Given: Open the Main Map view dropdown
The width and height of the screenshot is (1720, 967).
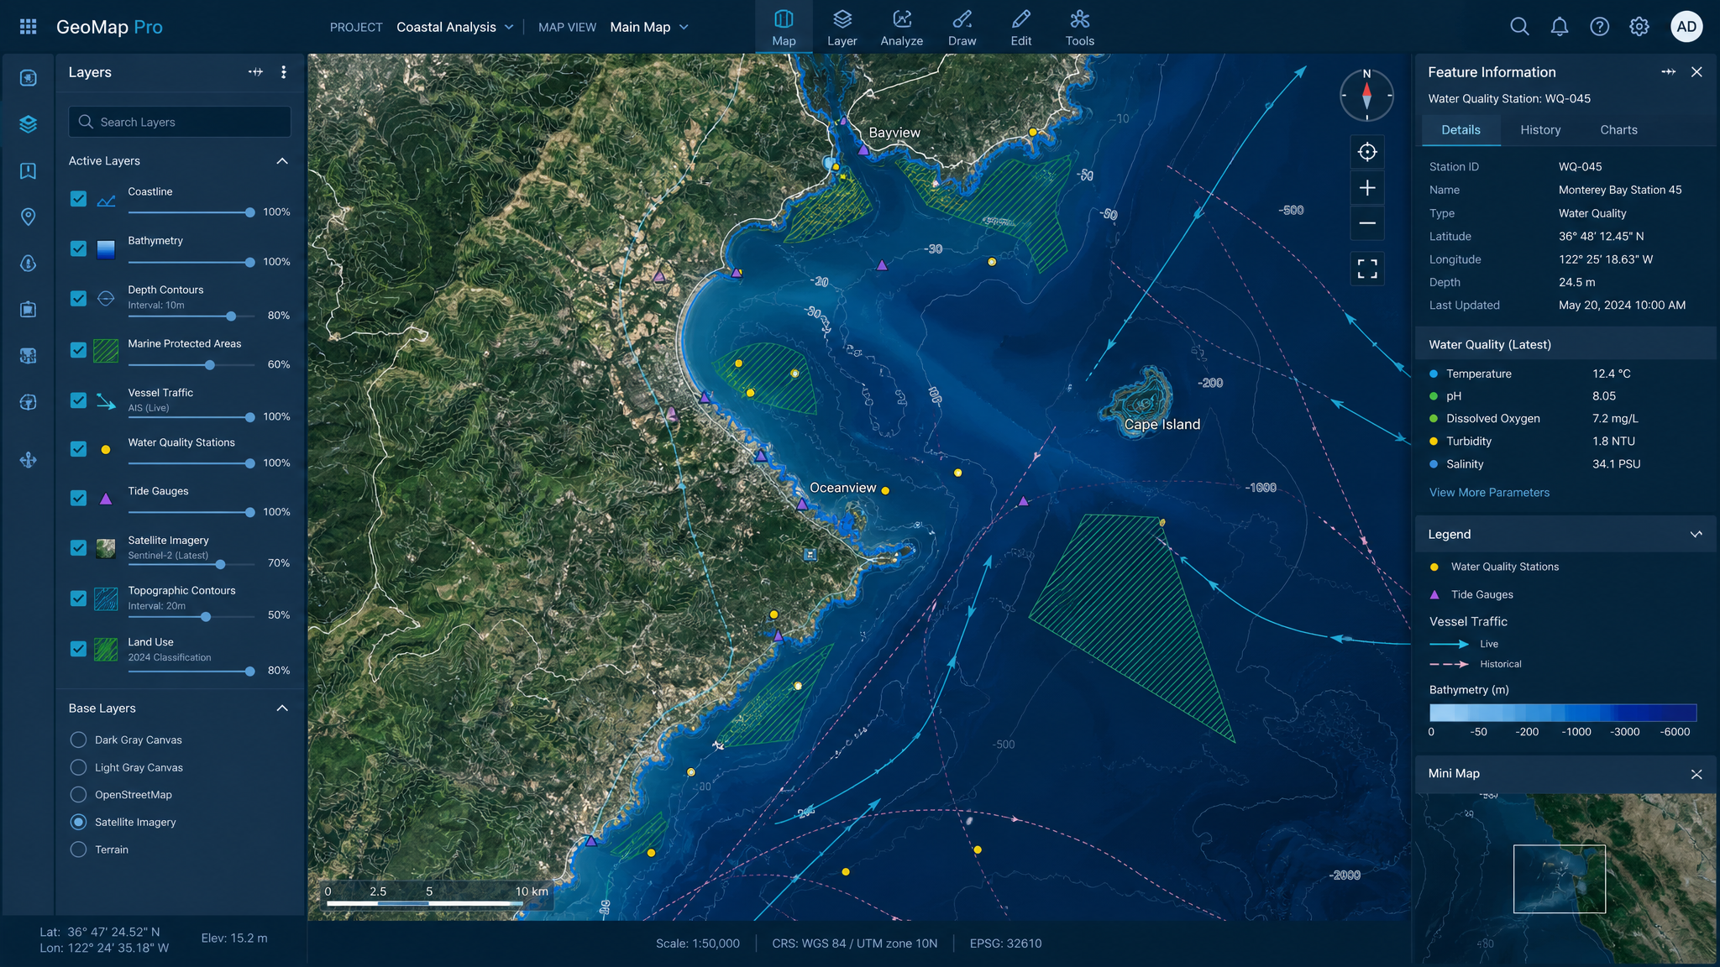Looking at the screenshot, I should click(x=649, y=27).
